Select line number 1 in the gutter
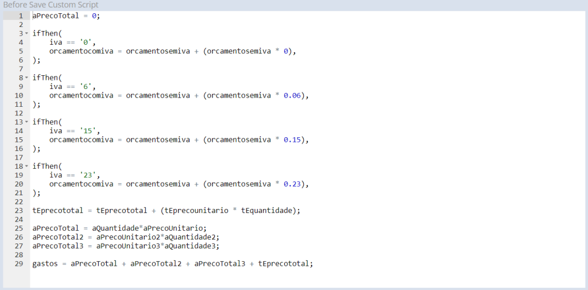This screenshot has height=290, width=588. 21,16
